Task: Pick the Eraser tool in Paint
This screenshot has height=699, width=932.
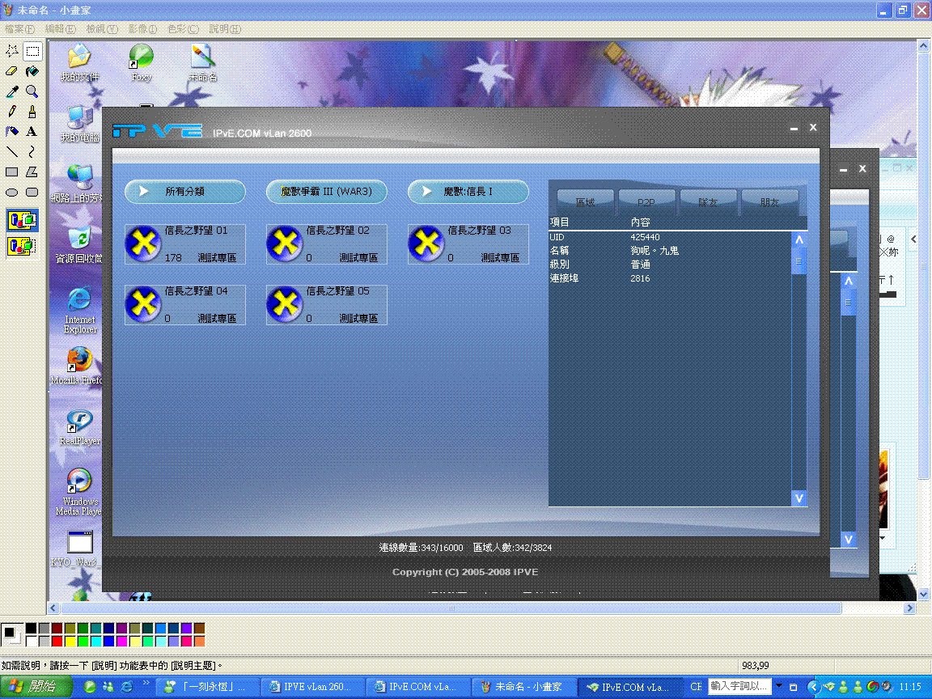Action: click(x=12, y=71)
